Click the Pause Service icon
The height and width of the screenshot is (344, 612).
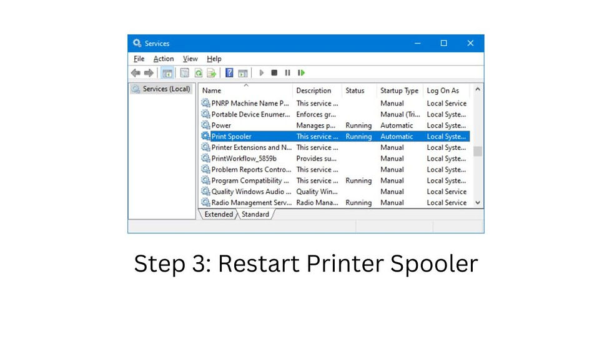[288, 73]
